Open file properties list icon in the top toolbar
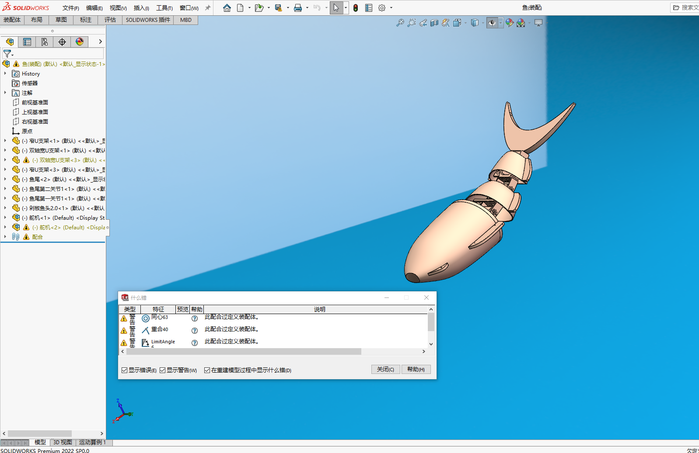Viewport: 699px width, 453px height. click(369, 8)
